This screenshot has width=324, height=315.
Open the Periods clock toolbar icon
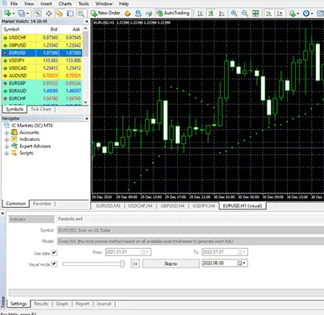(307, 13)
